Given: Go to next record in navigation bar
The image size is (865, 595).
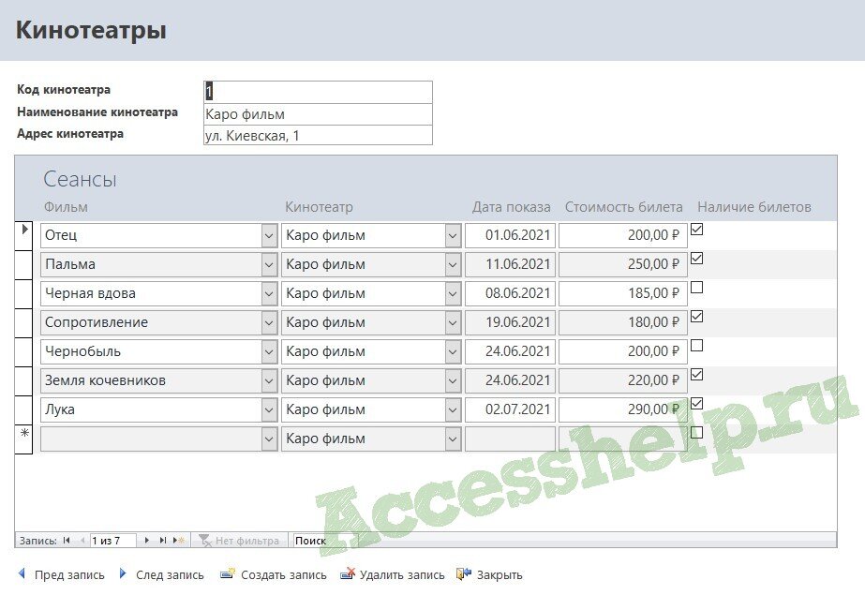Looking at the screenshot, I should pyautogui.click(x=147, y=541).
